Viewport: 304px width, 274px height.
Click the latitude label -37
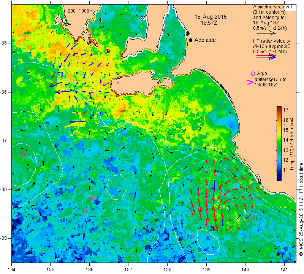click(4, 140)
